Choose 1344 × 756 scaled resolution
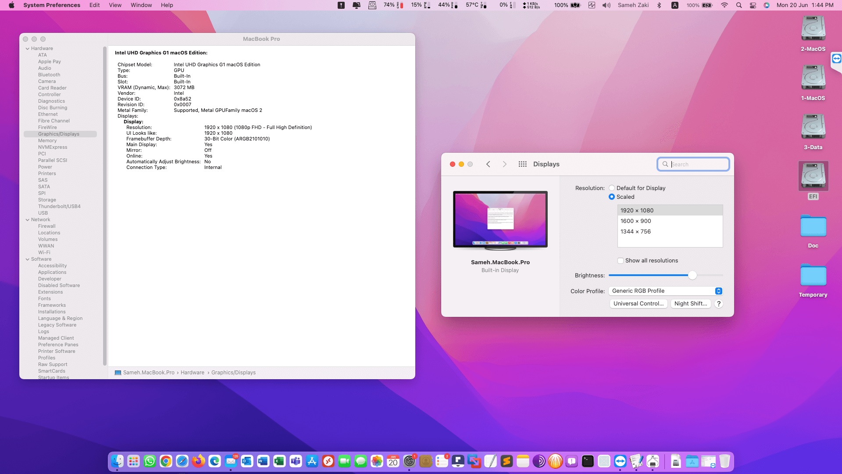This screenshot has height=474, width=842. pos(670,232)
